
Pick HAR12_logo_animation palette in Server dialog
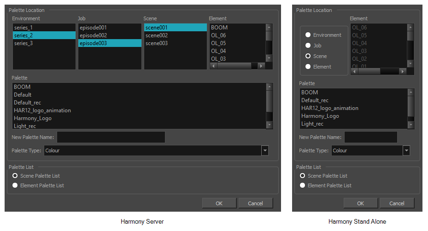pos(42,110)
